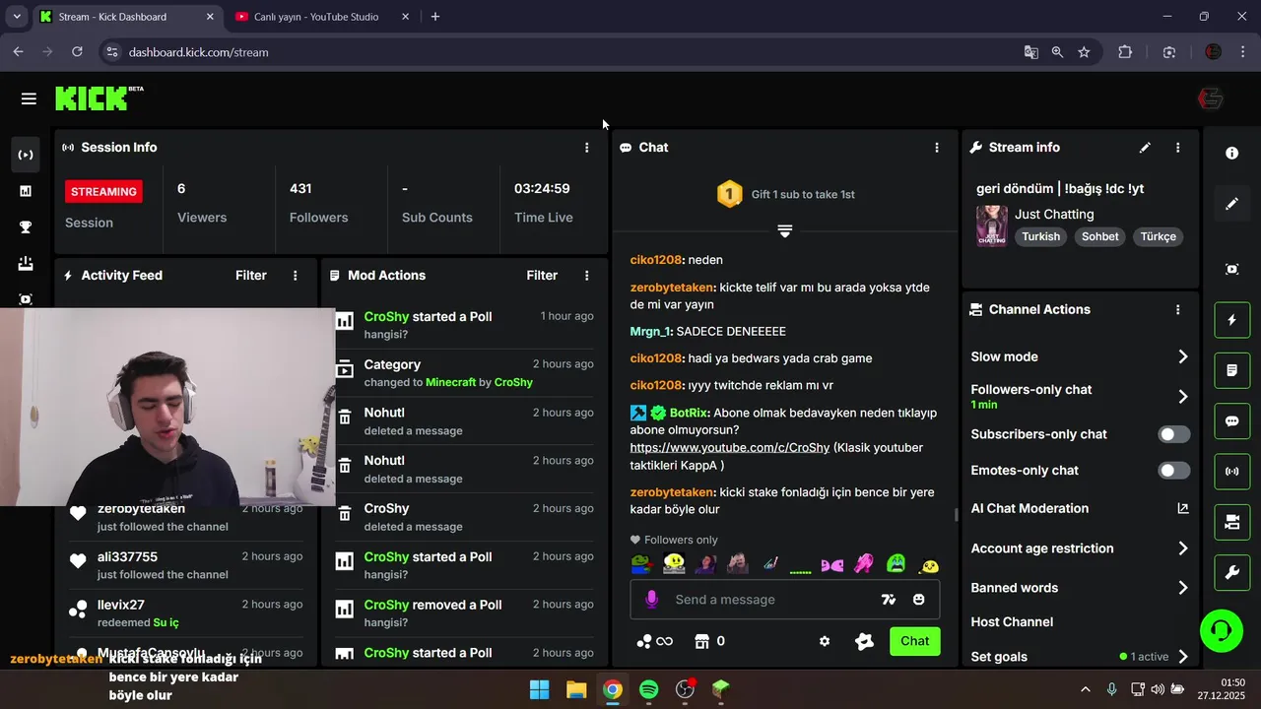Open Host Channel action
This screenshot has width=1261, height=709.
tap(1012, 622)
